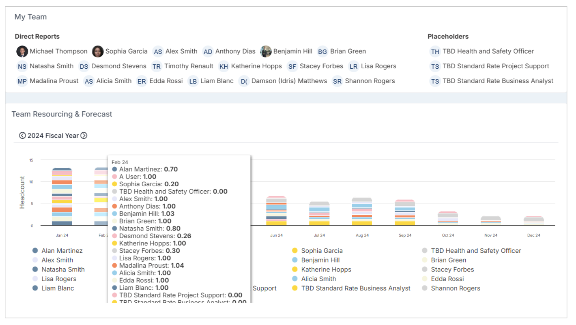The height and width of the screenshot is (325, 576).
Task: Click the AS avatar for Alicia Smith
Action: pyautogui.click(x=89, y=81)
